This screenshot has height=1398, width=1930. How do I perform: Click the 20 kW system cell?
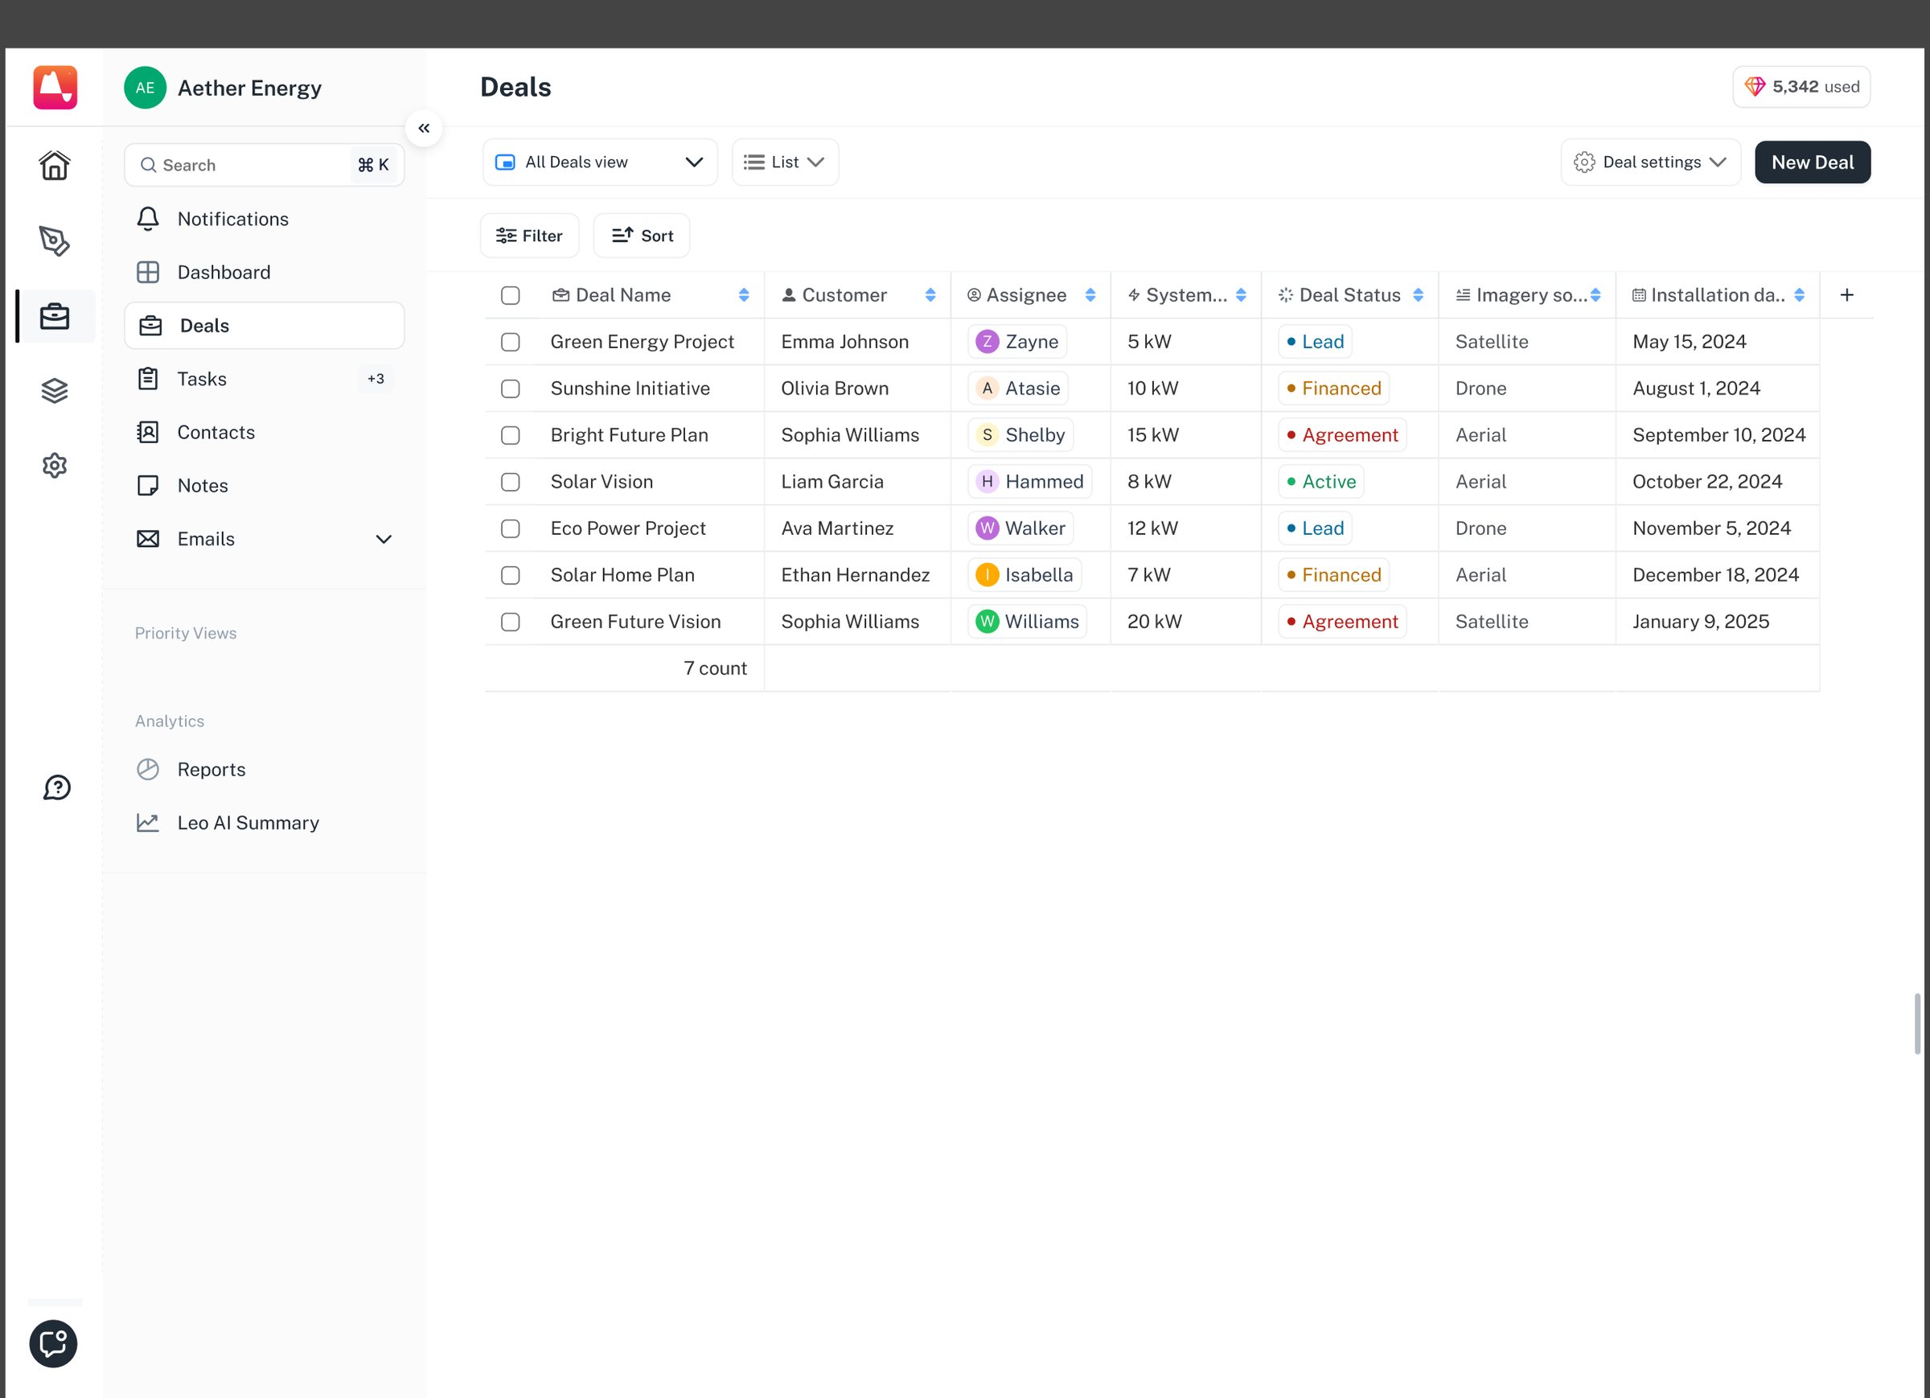[1185, 622]
